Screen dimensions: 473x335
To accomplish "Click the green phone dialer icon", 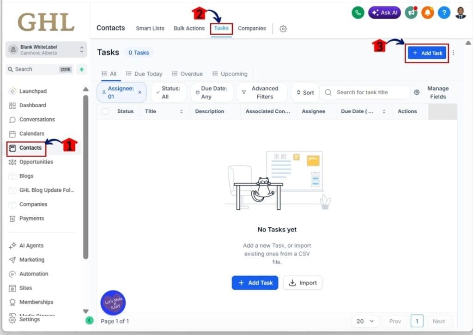I will click(358, 12).
